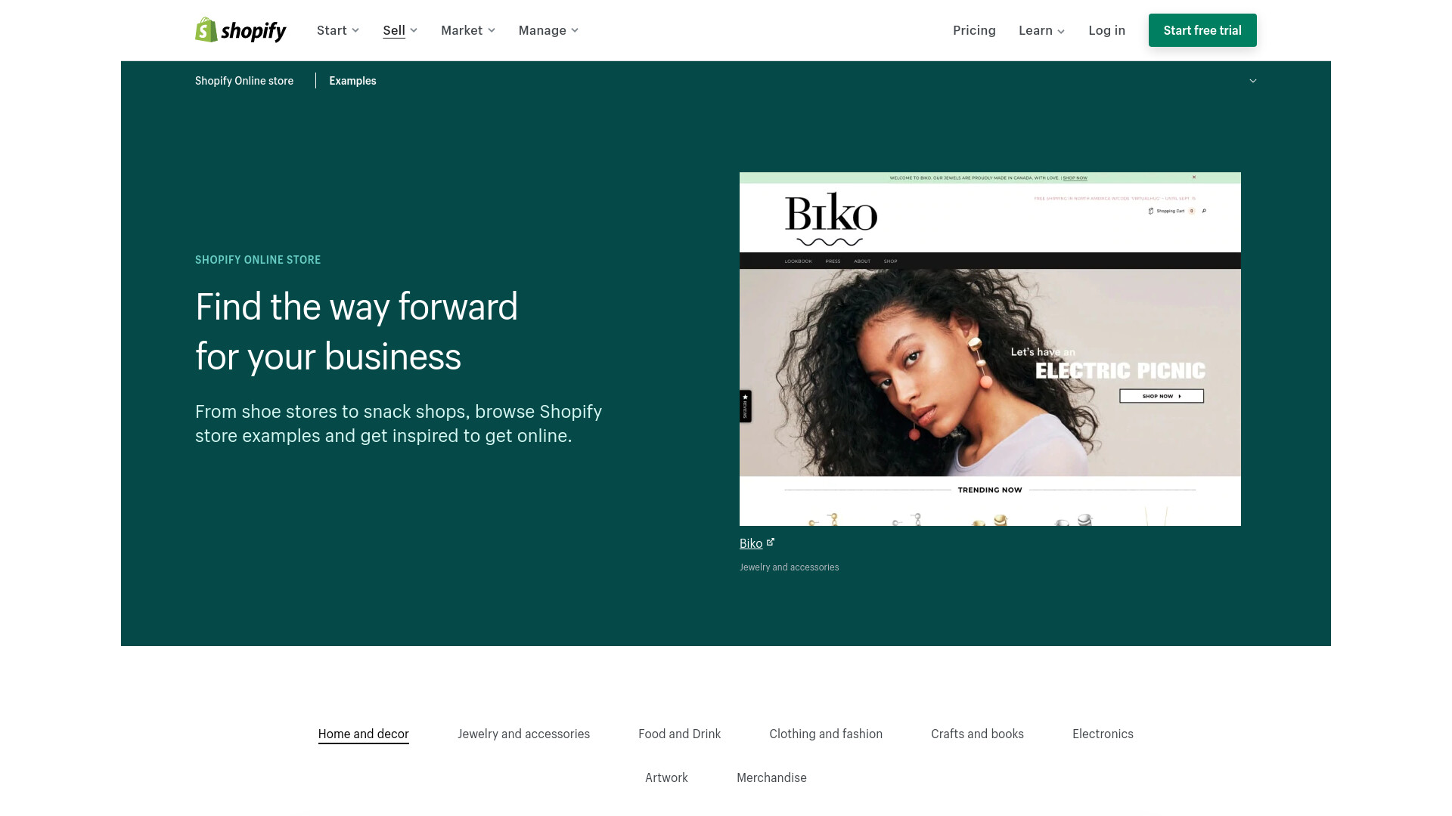This screenshot has height=816, width=1452.
Task: Select the Electronics category tab
Action: point(1103,734)
